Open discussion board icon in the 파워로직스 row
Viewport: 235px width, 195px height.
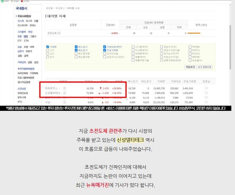click(206, 88)
